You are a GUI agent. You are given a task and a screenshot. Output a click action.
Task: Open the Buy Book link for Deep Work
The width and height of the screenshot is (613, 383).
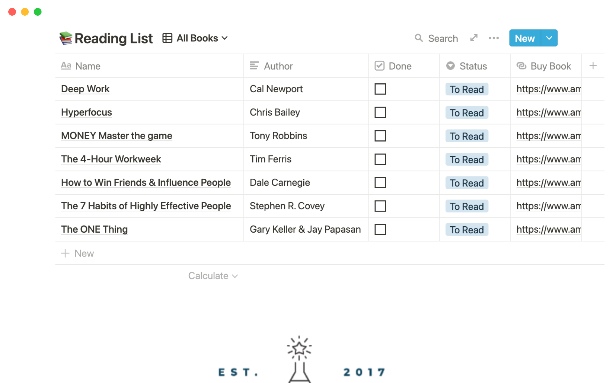(x=548, y=89)
